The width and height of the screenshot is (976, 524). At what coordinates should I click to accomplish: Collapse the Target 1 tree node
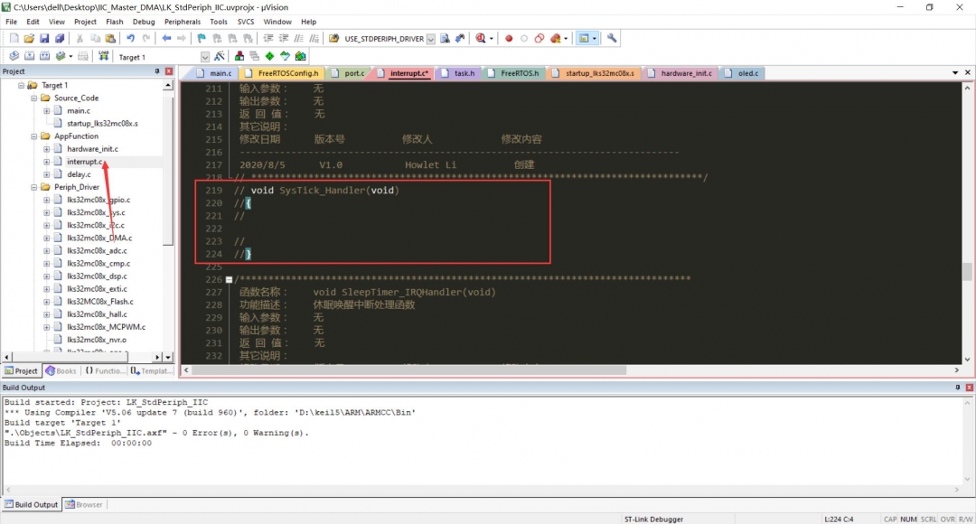pyautogui.click(x=21, y=85)
